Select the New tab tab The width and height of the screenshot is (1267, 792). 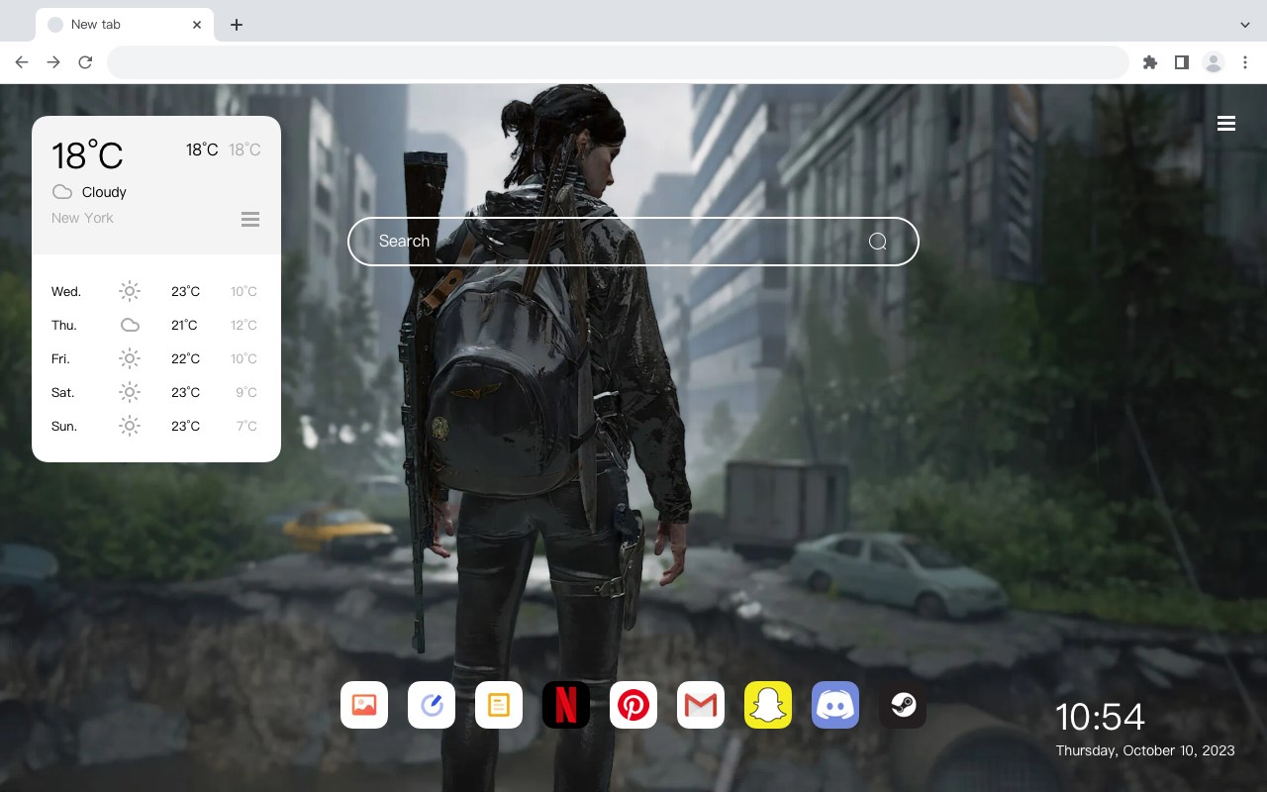125,25
